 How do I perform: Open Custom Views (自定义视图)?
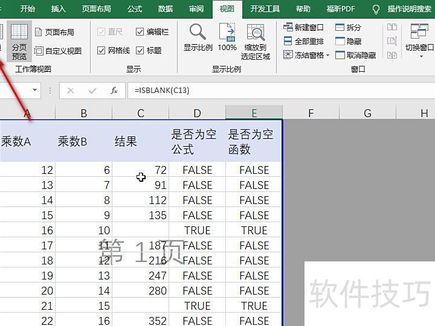(58, 51)
